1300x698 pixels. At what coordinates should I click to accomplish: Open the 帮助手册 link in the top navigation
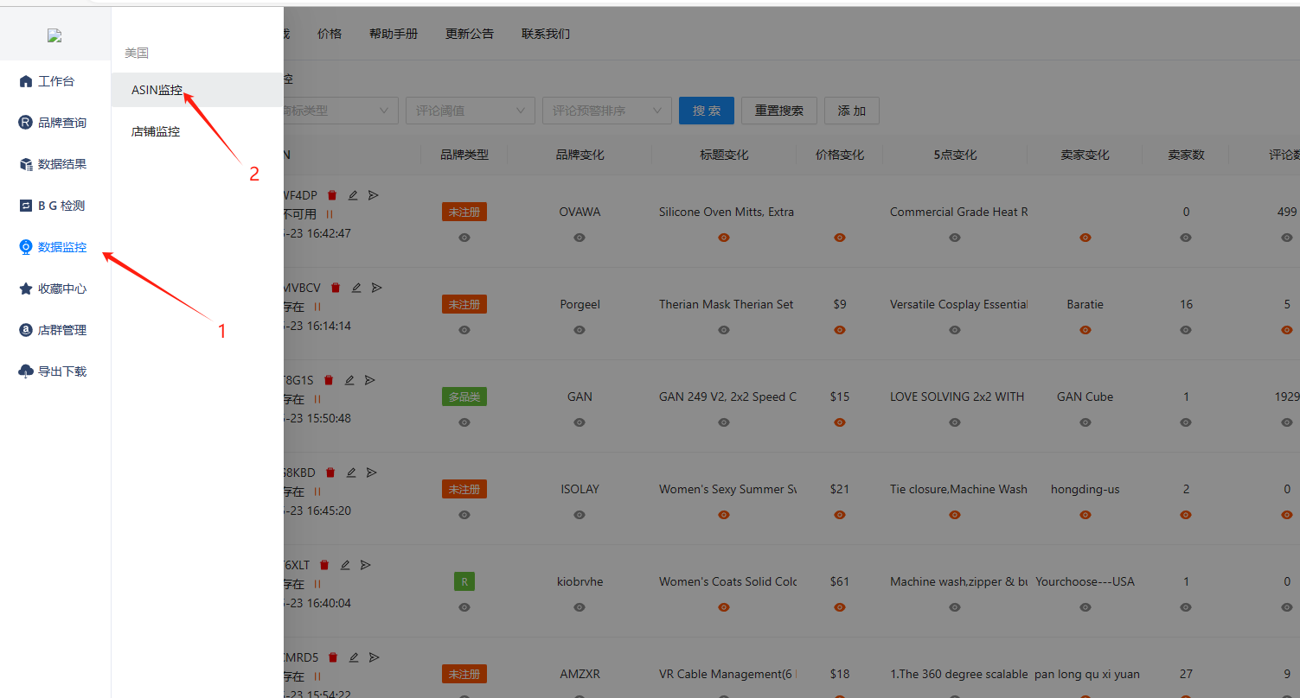tap(393, 34)
